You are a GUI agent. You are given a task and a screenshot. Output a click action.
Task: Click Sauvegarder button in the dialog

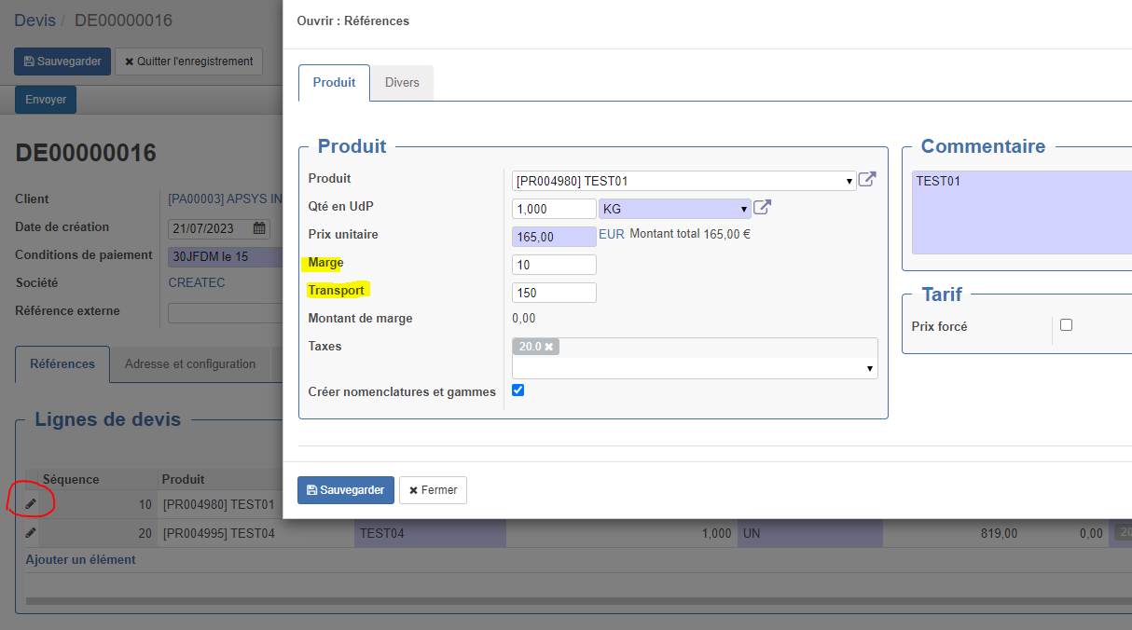[346, 490]
